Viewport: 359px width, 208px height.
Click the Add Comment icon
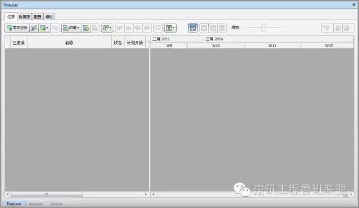coord(158,28)
